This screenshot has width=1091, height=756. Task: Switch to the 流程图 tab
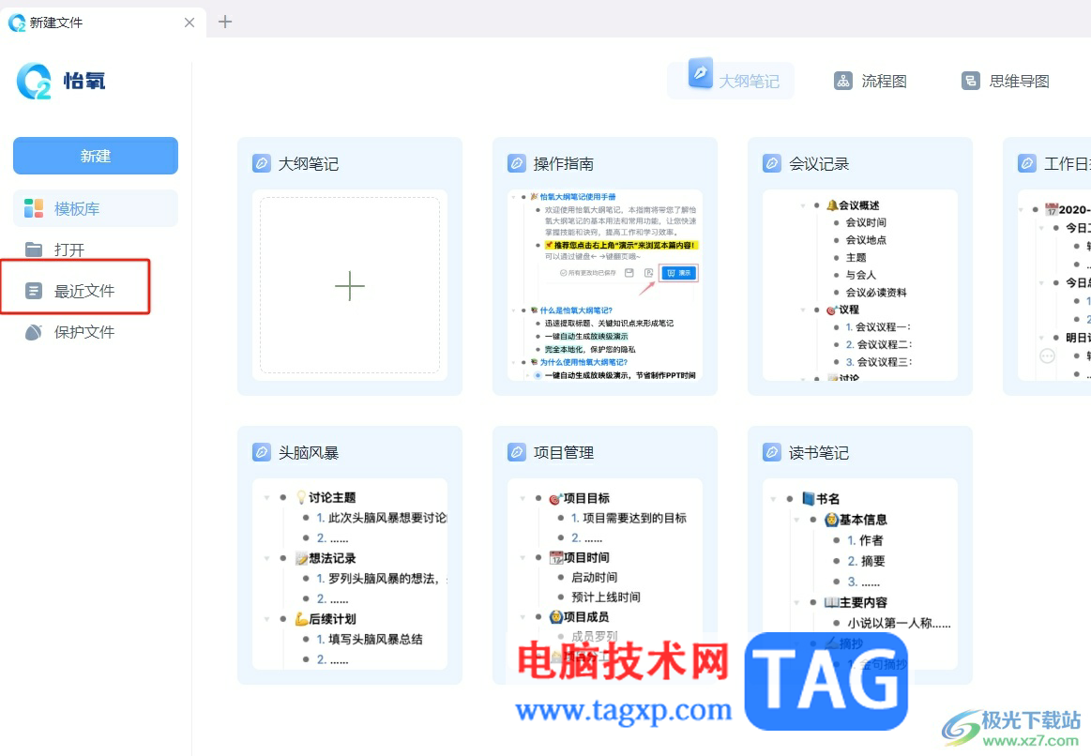tap(871, 81)
